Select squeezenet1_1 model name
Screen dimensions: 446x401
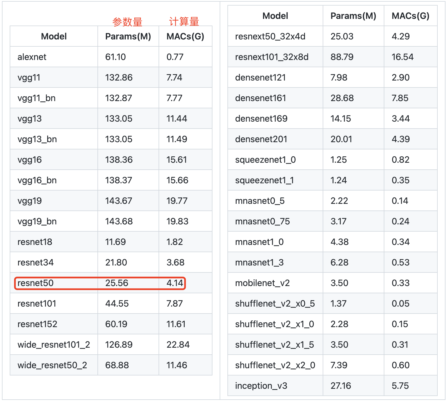(264, 180)
